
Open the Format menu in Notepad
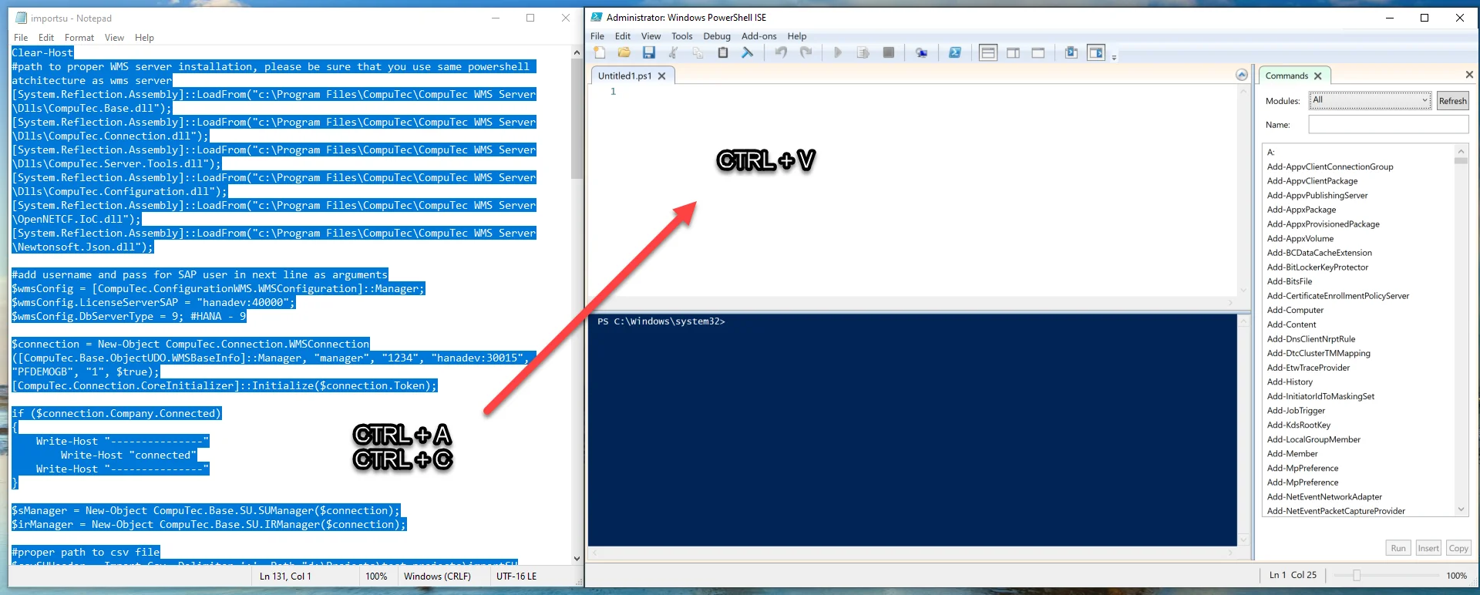(79, 38)
